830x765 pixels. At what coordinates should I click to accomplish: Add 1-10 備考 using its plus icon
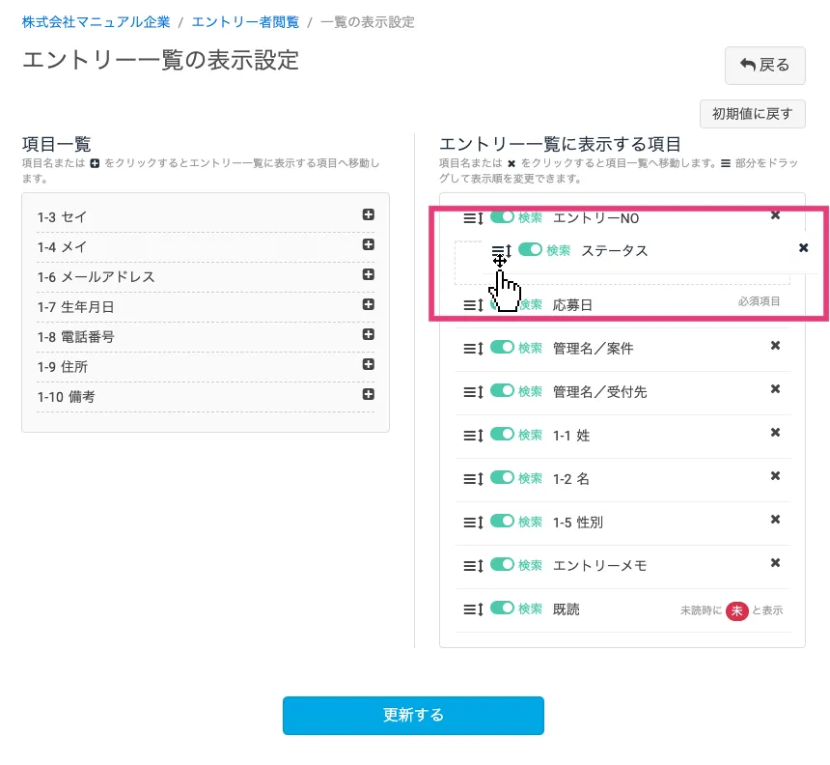click(x=368, y=395)
